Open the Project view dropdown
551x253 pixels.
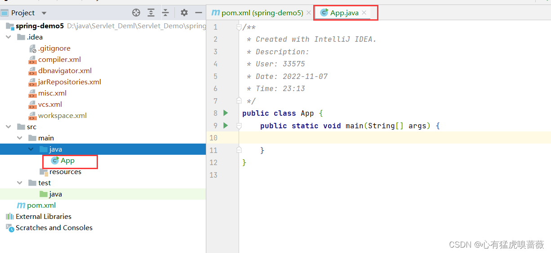click(44, 13)
